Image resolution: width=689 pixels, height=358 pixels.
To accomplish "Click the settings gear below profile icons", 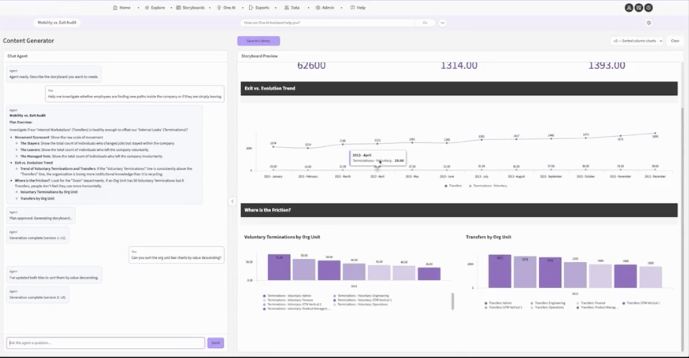I will [649, 23].
